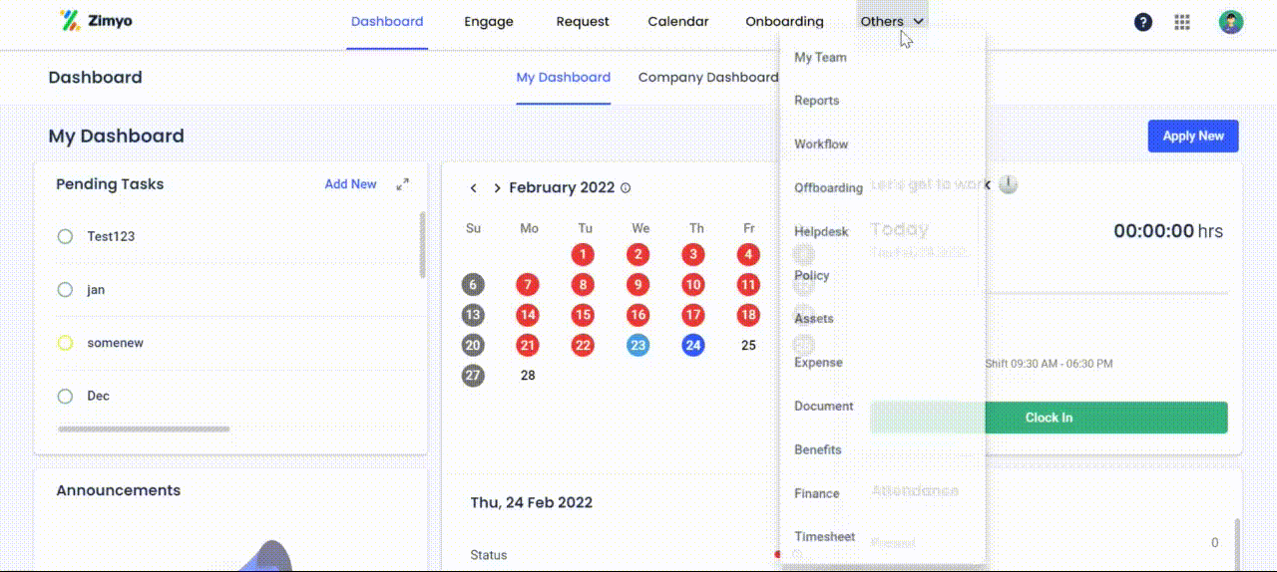Select Benefits from Others menu
Viewport: 1277px width, 572px height.
click(818, 449)
